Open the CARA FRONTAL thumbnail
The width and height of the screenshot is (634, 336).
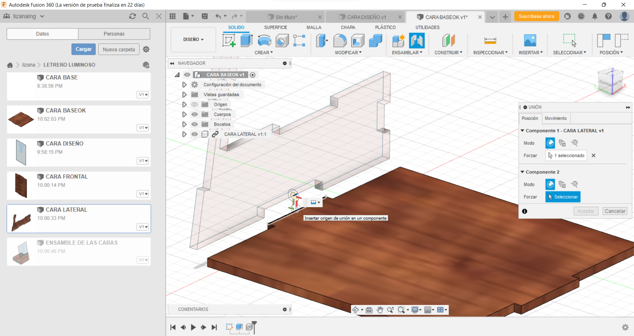[x=21, y=185]
